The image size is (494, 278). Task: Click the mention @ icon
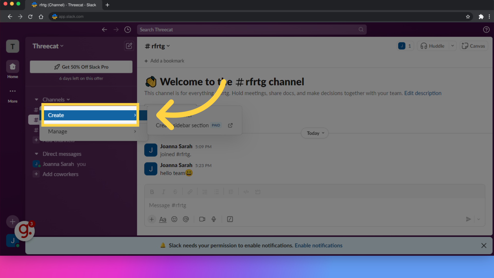point(186,219)
